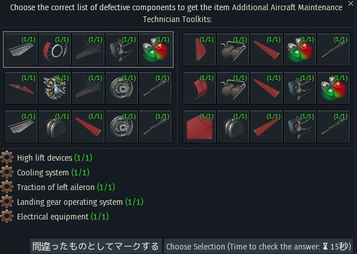Click gear icon beside Electrical equipment
This screenshot has height=254, width=357.
(x=8, y=217)
